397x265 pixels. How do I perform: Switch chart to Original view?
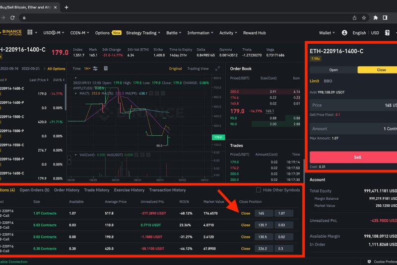175,69
